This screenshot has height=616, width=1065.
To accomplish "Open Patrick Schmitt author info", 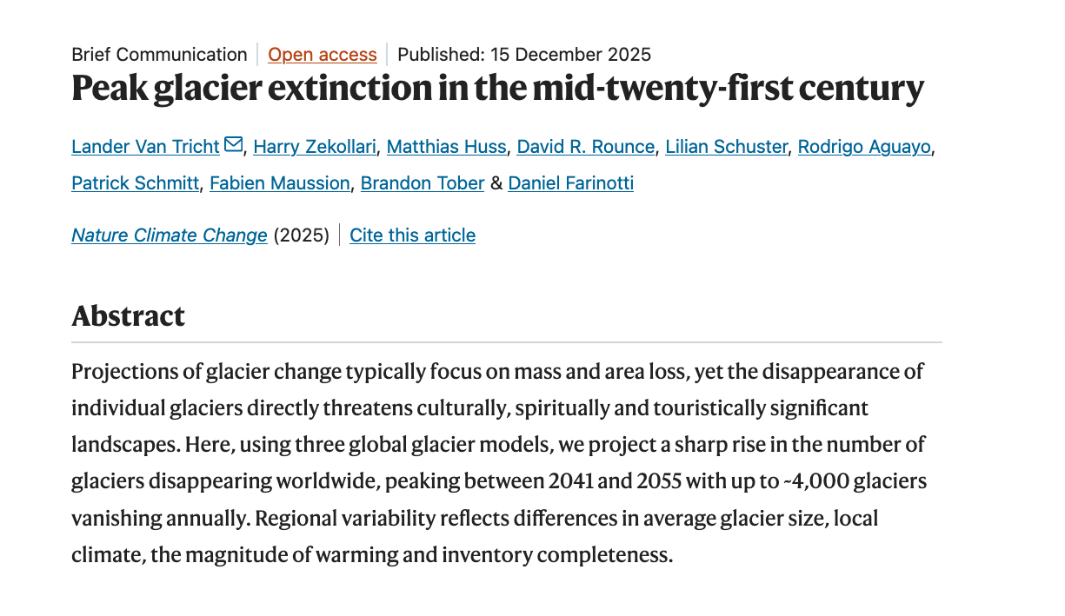I will (x=136, y=183).
